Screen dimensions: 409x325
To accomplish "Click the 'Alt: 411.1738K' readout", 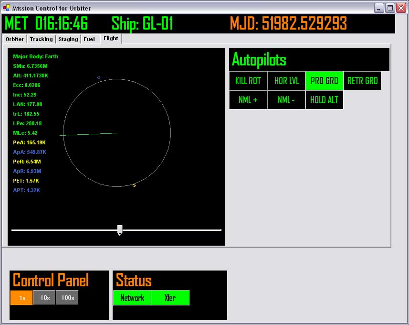I will (x=31, y=76).
